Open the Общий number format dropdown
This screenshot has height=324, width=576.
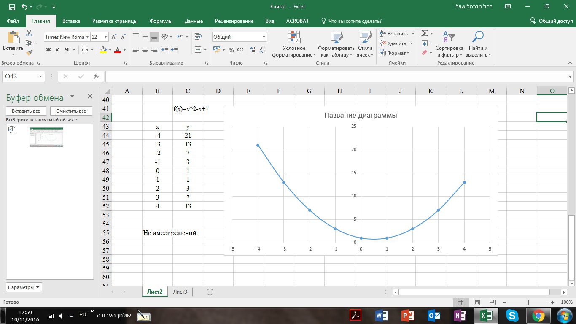tap(264, 37)
